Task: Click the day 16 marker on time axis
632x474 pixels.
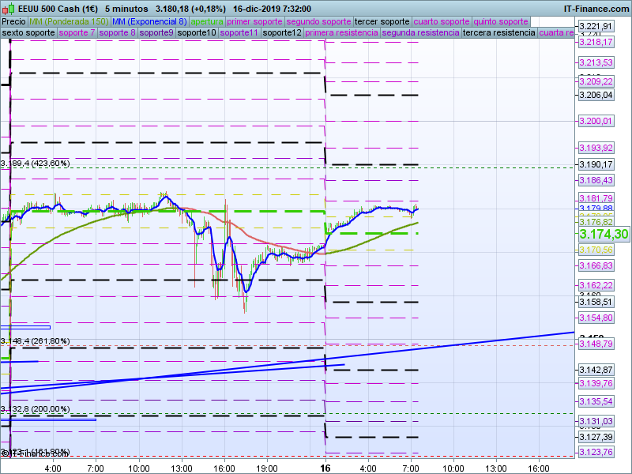Action: (325, 468)
